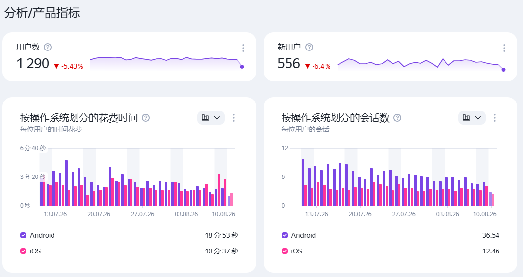Open three-dot menu on 用户数 card
The width and height of the screenshot is (523, 277).
[x=243, y=48]
